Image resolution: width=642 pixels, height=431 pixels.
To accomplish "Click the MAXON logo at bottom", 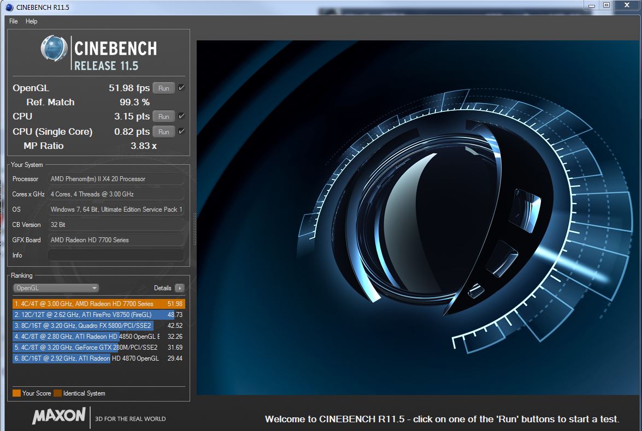I will pos(58,416).
